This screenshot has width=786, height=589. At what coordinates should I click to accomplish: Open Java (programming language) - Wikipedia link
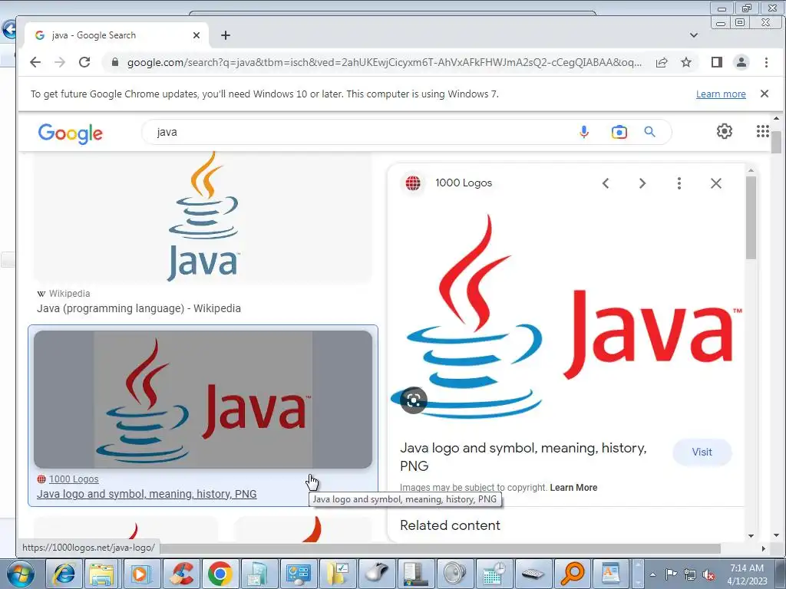point(139,308)
